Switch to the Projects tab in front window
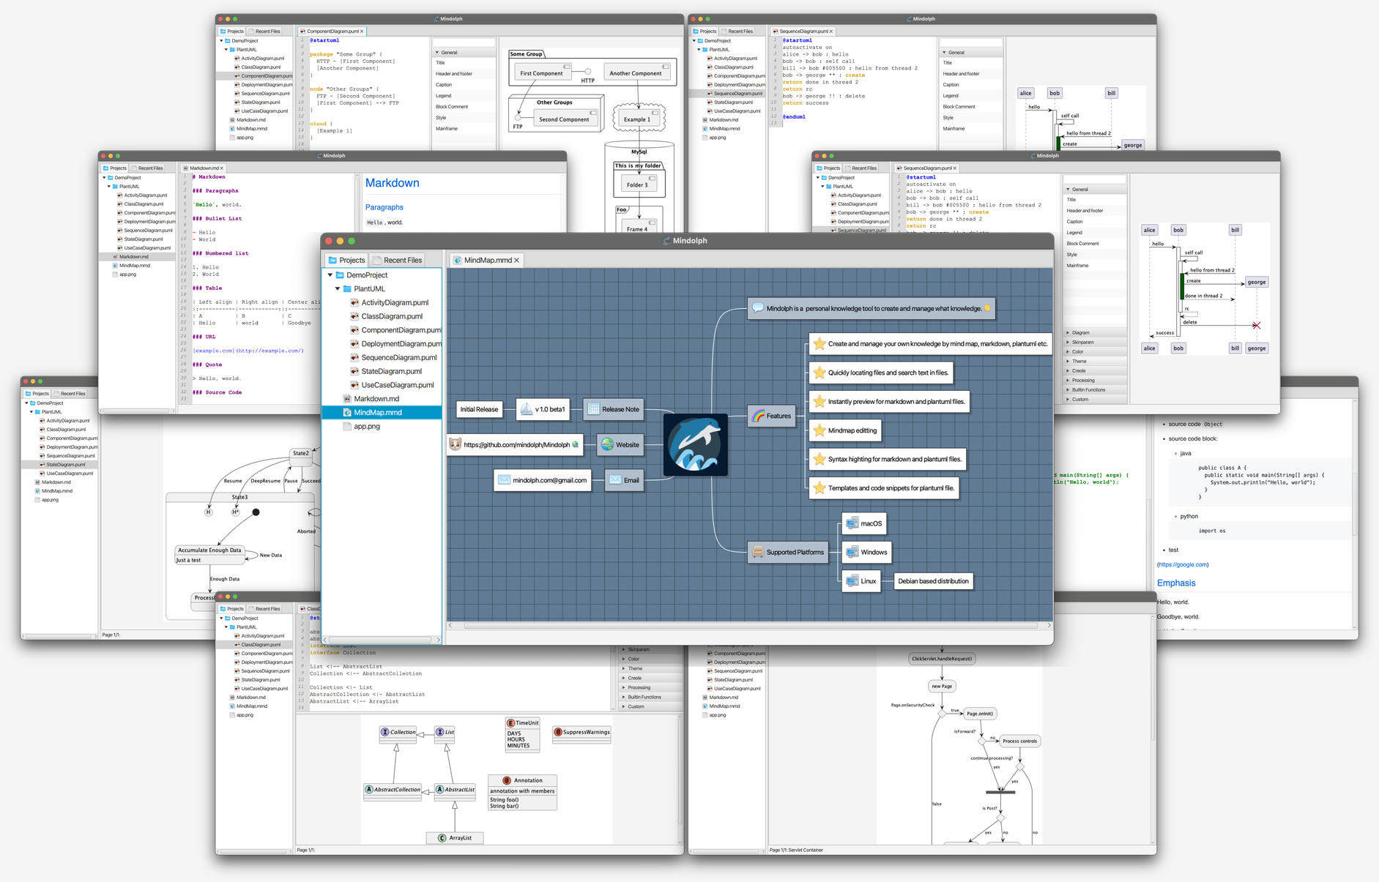1379x882 pixels. [346, 260]
